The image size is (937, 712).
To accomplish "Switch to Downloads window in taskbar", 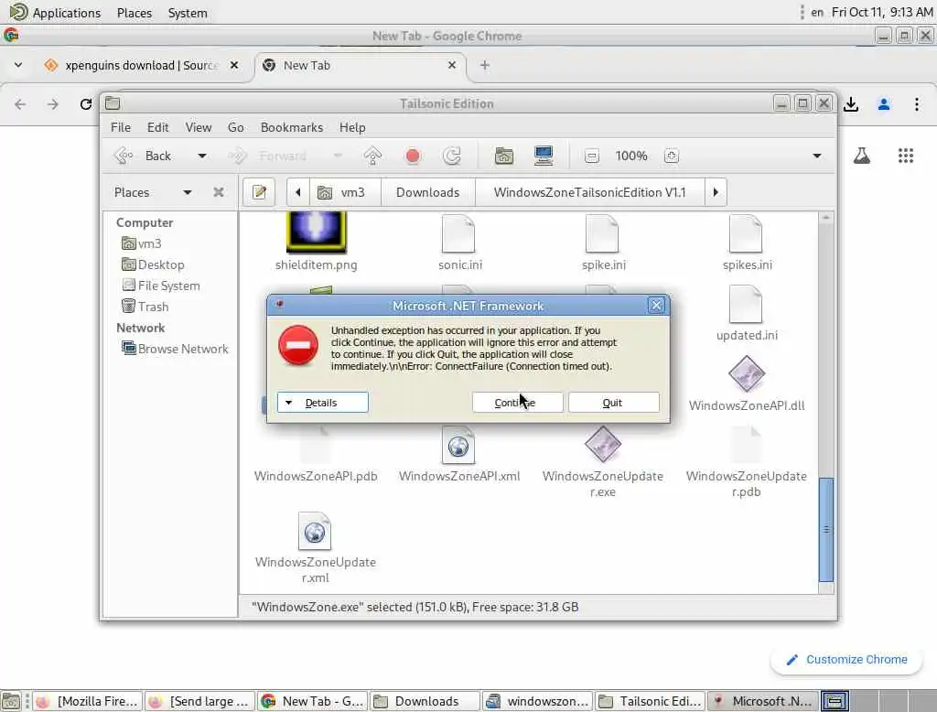I will (425, 701).
